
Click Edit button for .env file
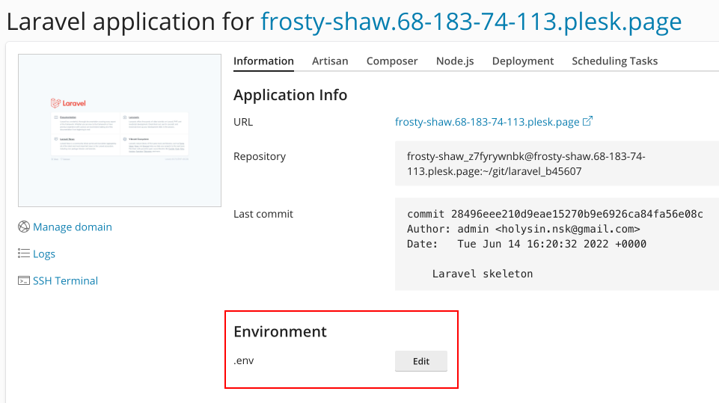pyautogui.click(x=421, y=361)
